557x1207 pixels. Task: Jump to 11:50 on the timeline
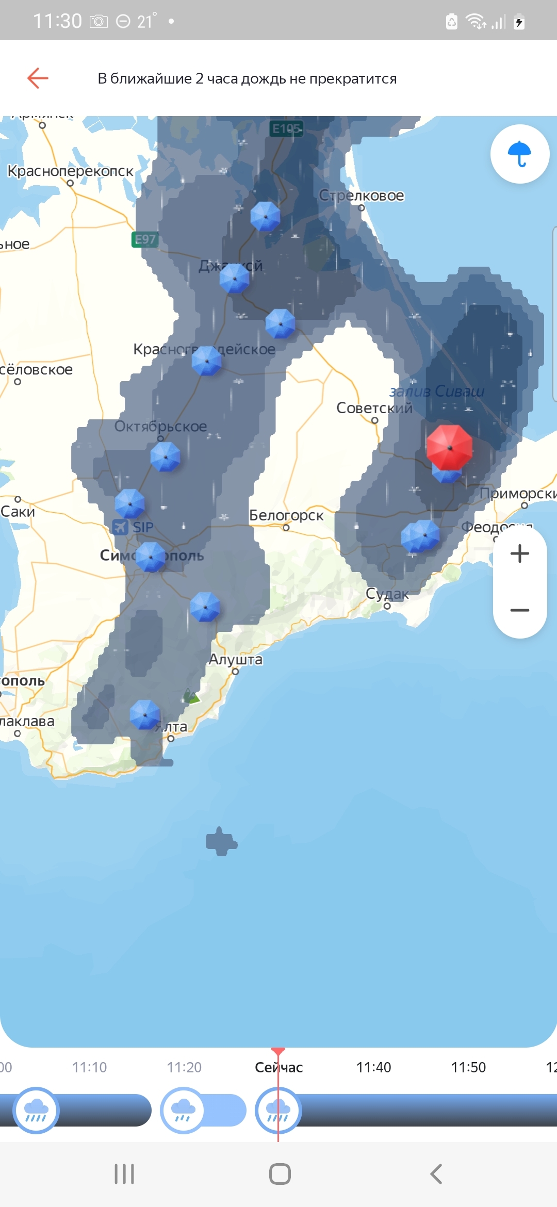[468, 1067]
